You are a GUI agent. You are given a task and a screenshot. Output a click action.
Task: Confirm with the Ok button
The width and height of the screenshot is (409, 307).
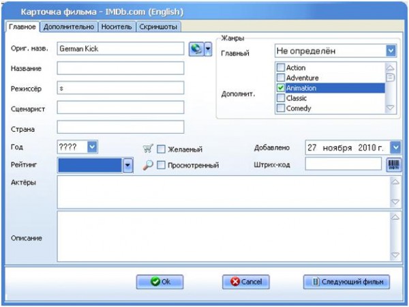[x=160, y=282]
